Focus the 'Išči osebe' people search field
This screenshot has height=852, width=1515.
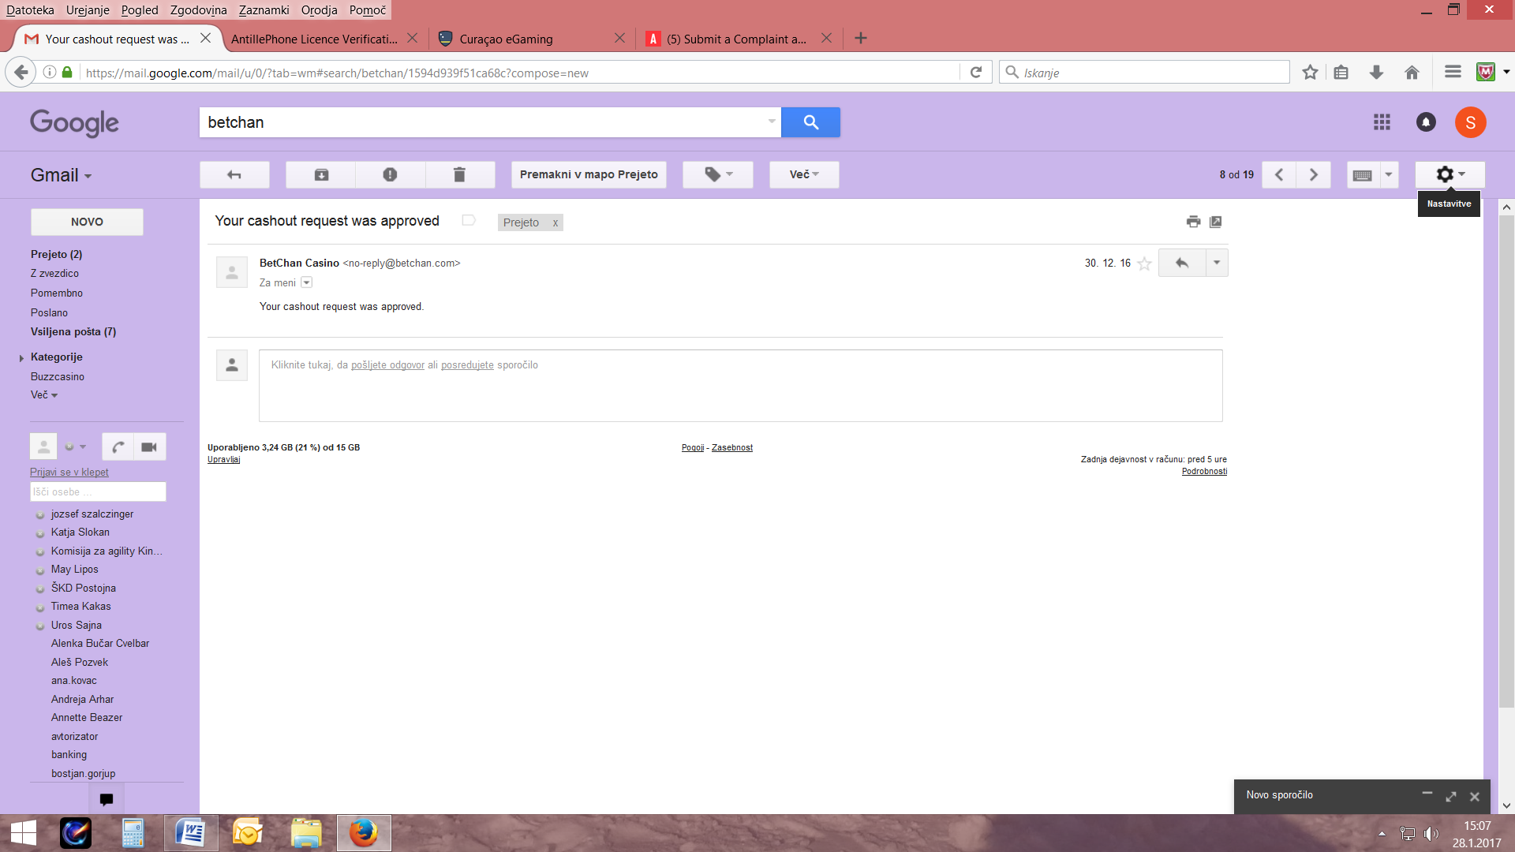[98, 491]
